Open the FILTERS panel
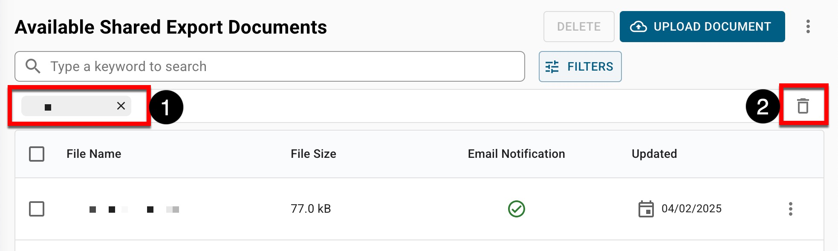This screenshot has height=251, width=838. coord(580,67)
